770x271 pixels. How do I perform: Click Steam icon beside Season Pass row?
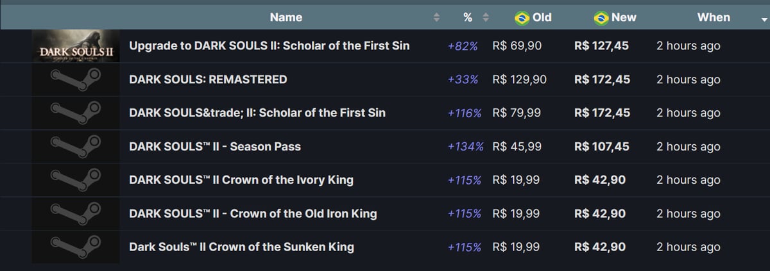tap(76, 146)
